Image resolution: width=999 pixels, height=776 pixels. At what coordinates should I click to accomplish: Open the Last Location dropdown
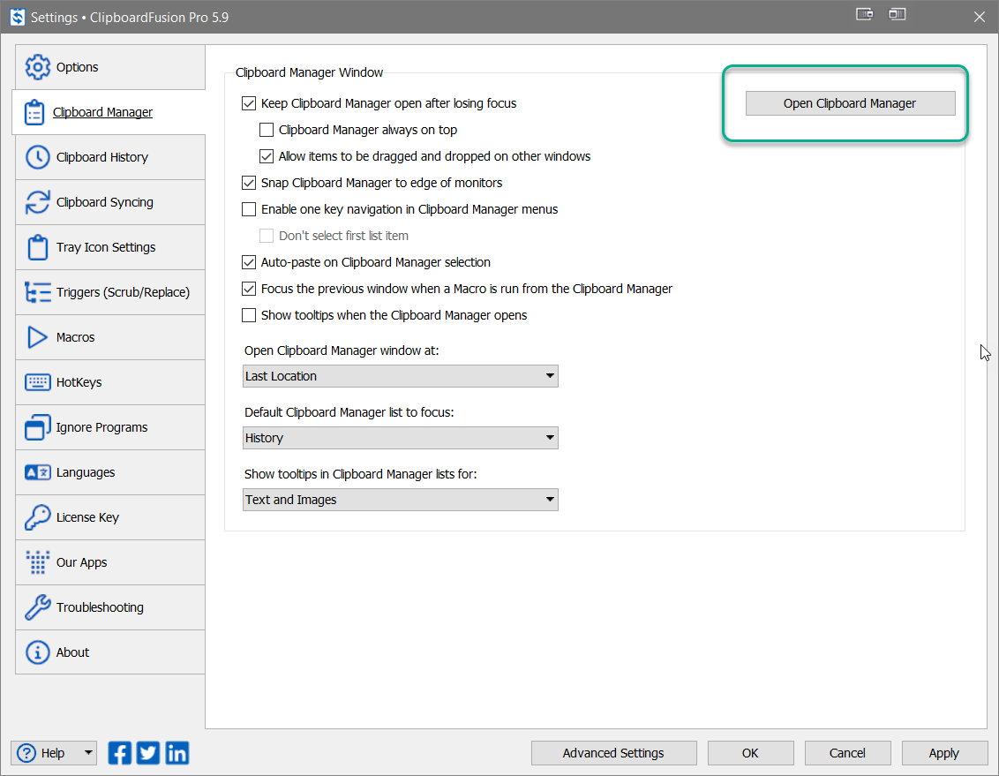click(400, 376)
